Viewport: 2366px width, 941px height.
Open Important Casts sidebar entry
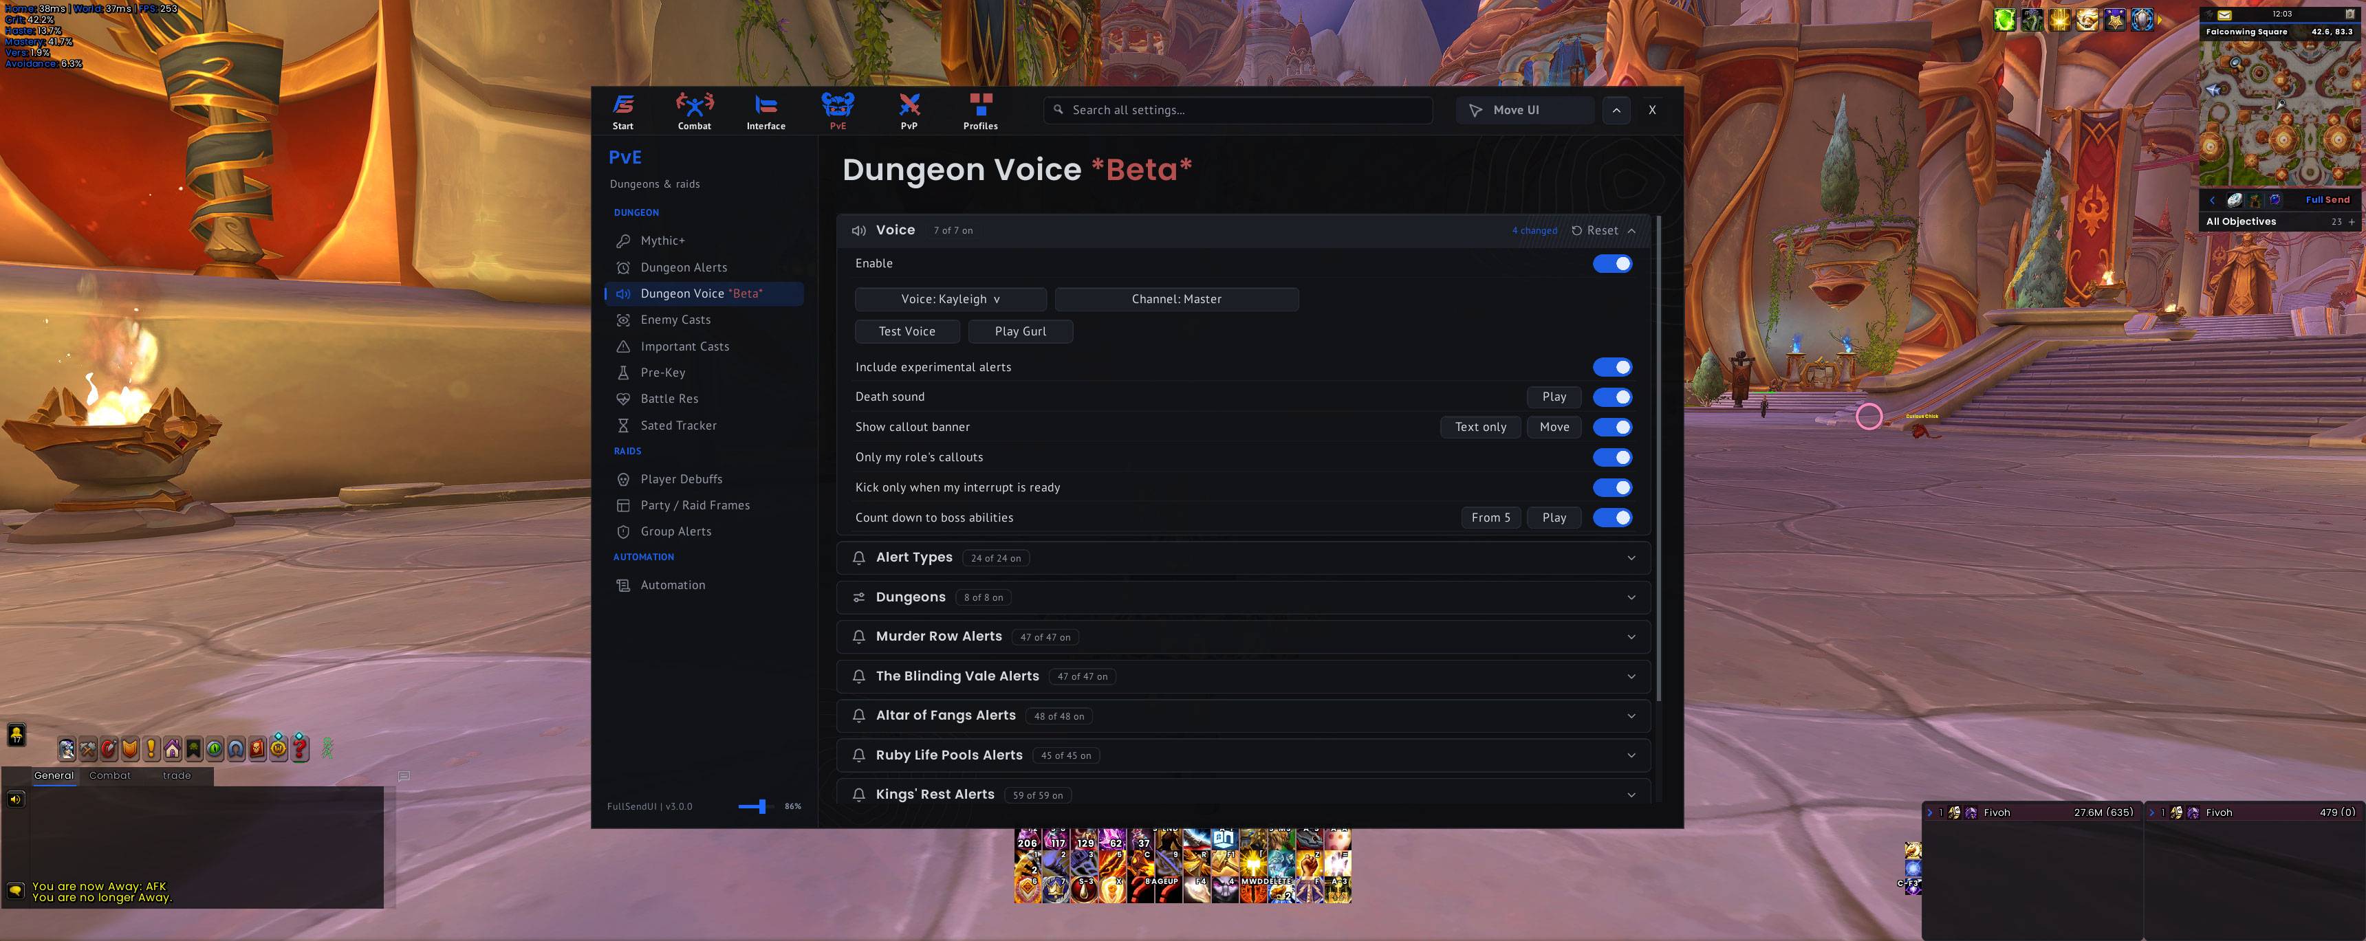point(704,346)
